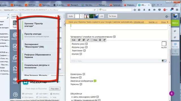Expand the comment bubble after Шпаргалки heading
Viewport: 181px width, 101px height.
click(x=114, y=37)
